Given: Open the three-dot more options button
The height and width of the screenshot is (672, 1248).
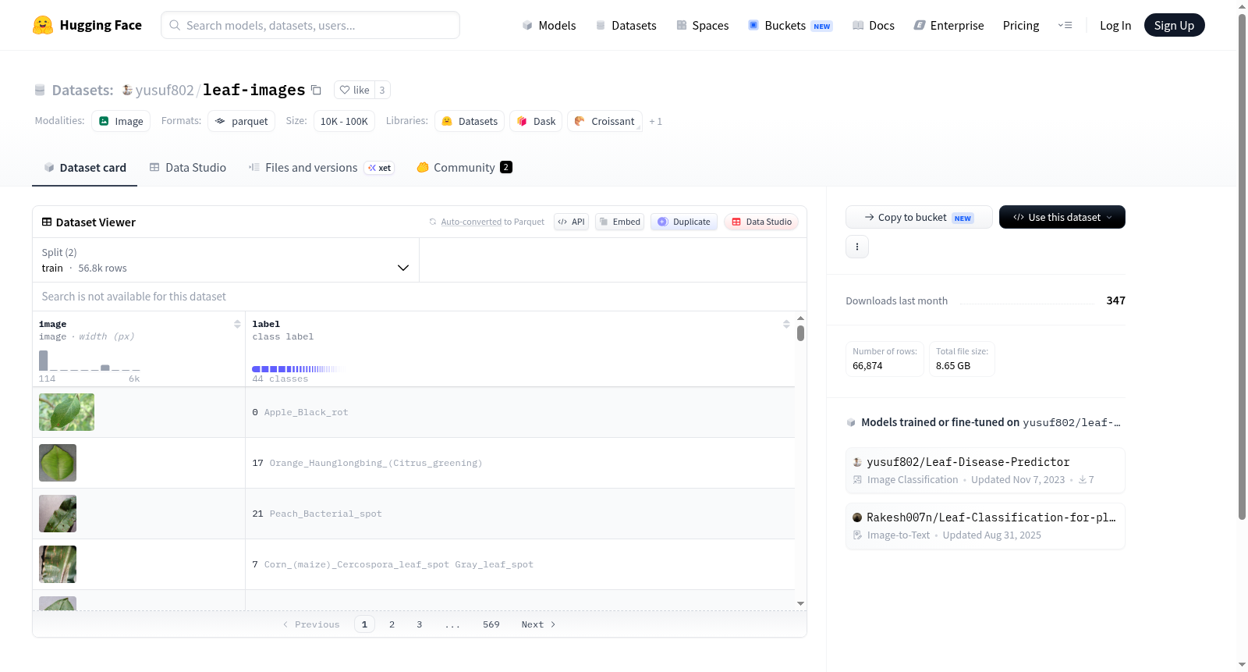Looking at the screenshot, I should [857, 247].
